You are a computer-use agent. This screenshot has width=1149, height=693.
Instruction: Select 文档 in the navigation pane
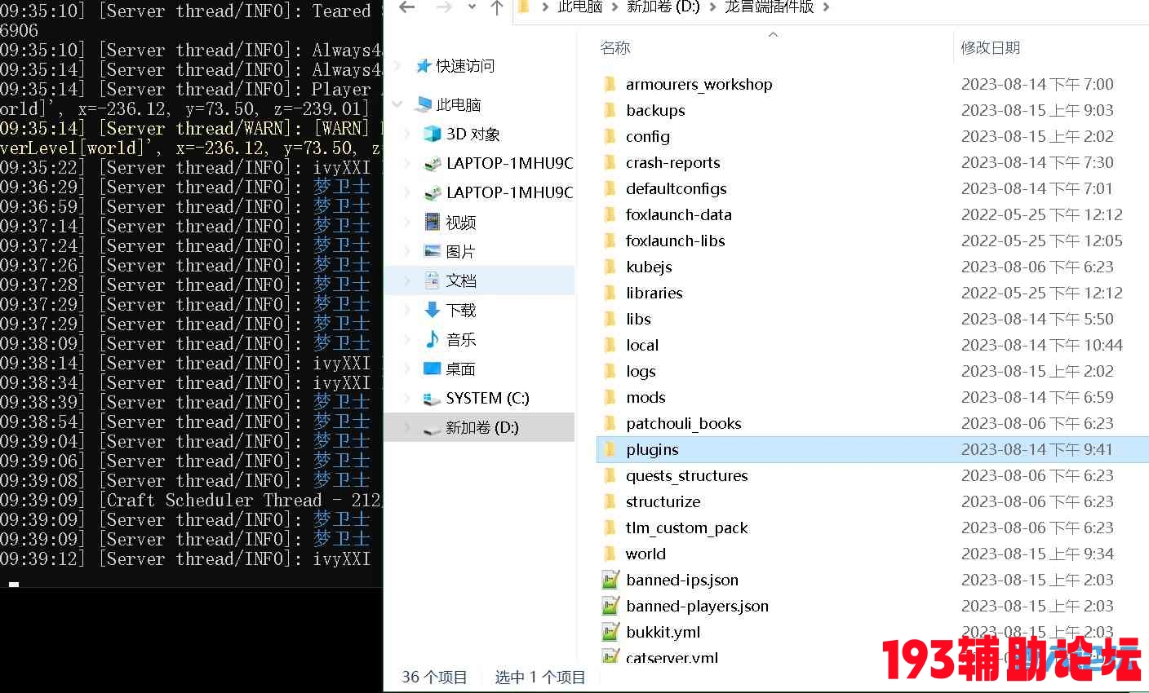(x=480, y=280)
